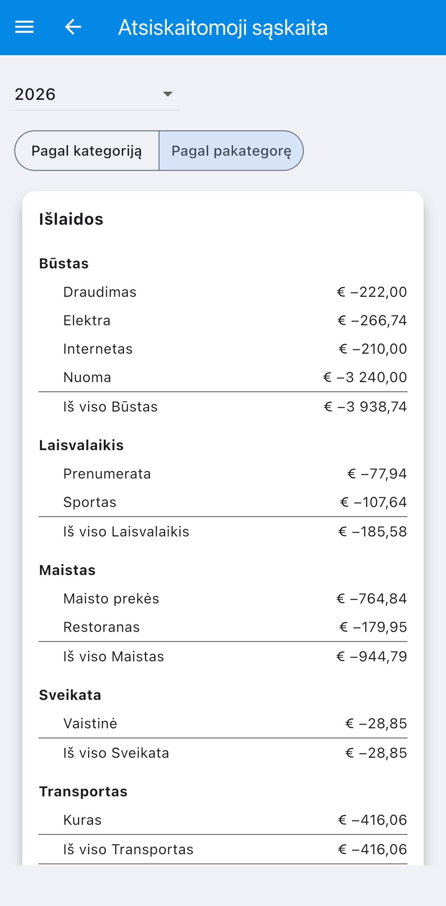
Task: Select the Restoranas row
Action: 223,627
